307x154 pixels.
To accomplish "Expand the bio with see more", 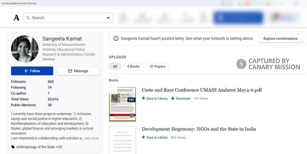I will point(91,138).
